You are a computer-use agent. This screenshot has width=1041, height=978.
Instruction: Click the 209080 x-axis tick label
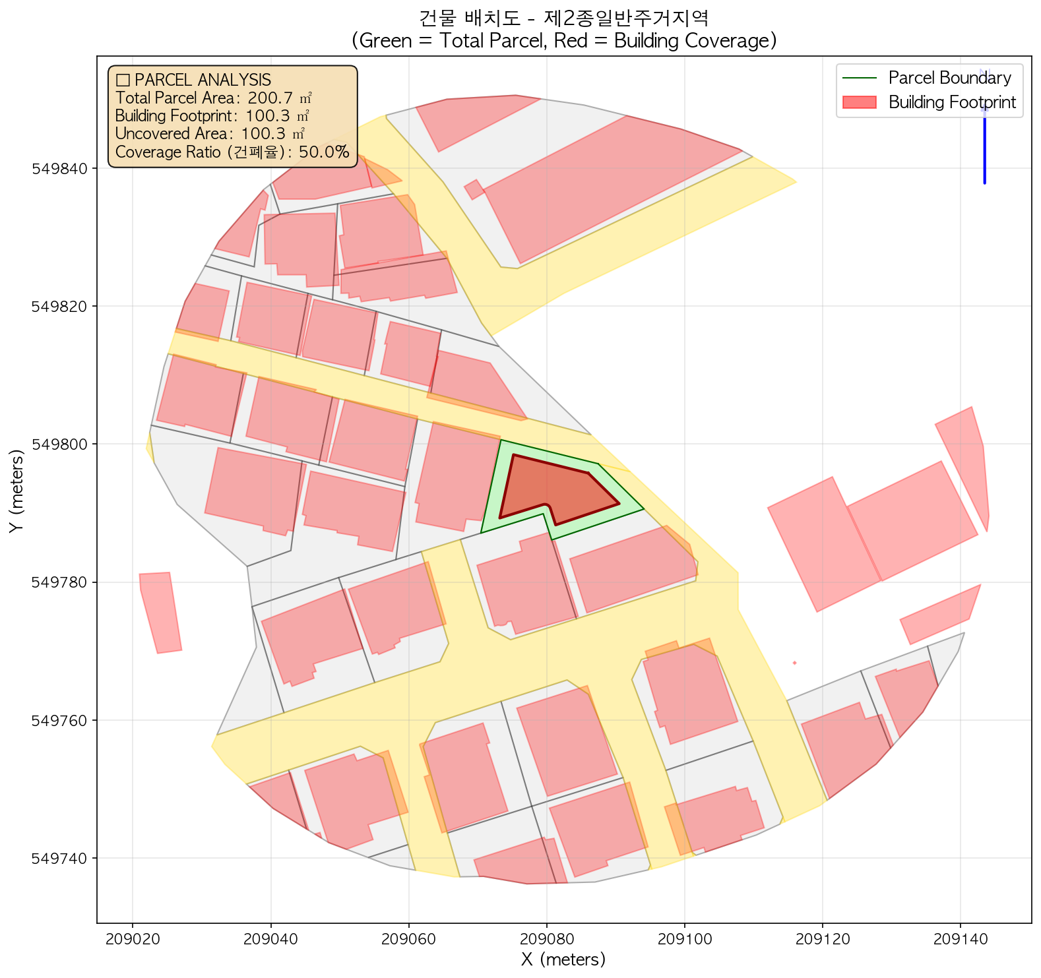[x=546, y=938]
